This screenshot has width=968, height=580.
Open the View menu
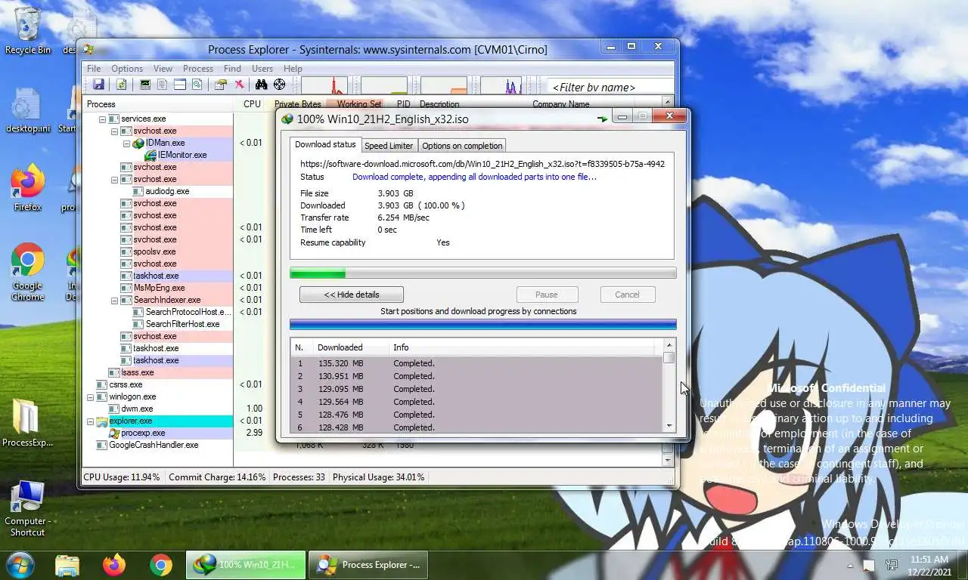[163, 68]
